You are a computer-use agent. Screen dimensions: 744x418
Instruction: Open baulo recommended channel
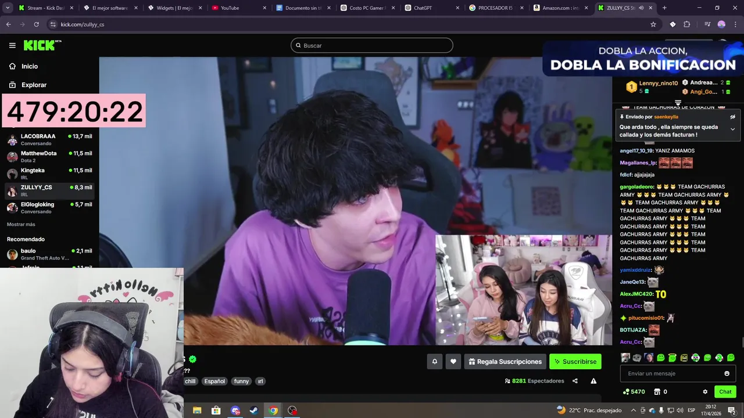click(49, 254)
